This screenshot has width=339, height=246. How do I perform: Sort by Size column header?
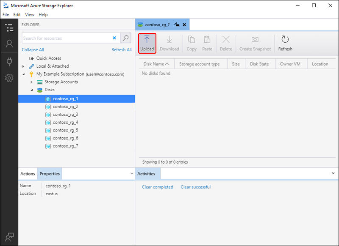236,64
